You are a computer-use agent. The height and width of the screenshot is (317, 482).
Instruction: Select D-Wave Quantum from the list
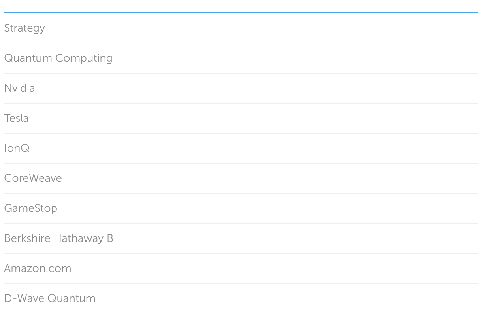[x=50, y=298]
